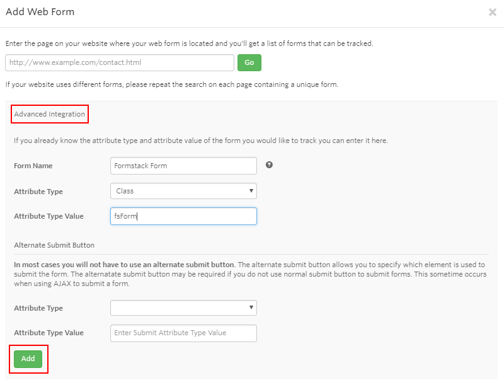Expand the Alternate Submit Button Attribute Type dropdown
This screenshot has width=504, height=385.
coord(183,307)
